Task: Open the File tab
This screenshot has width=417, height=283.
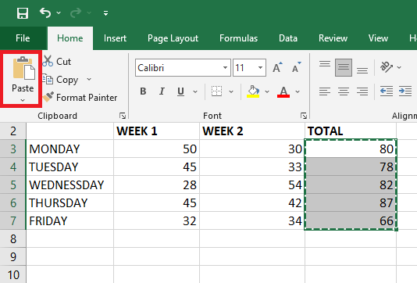Action: pos(23,38)
